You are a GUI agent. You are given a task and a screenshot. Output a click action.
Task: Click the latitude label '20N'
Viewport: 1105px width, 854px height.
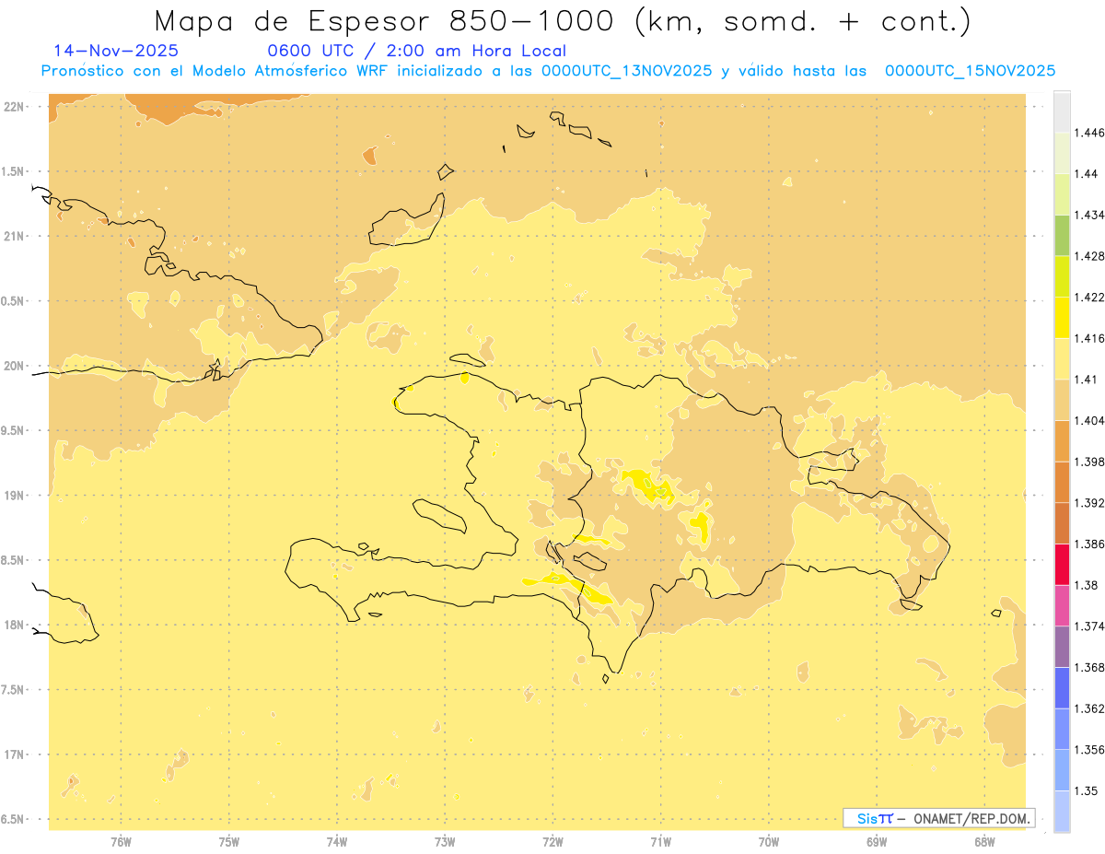pos(14,366)
